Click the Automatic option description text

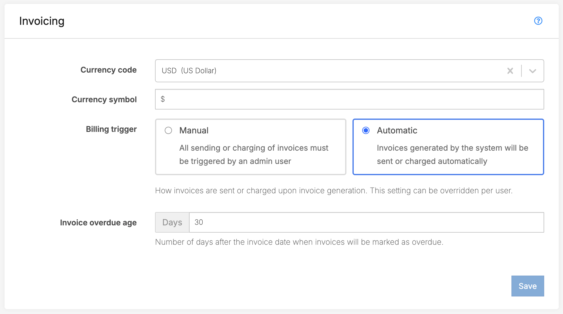click(x=452, y=155)
